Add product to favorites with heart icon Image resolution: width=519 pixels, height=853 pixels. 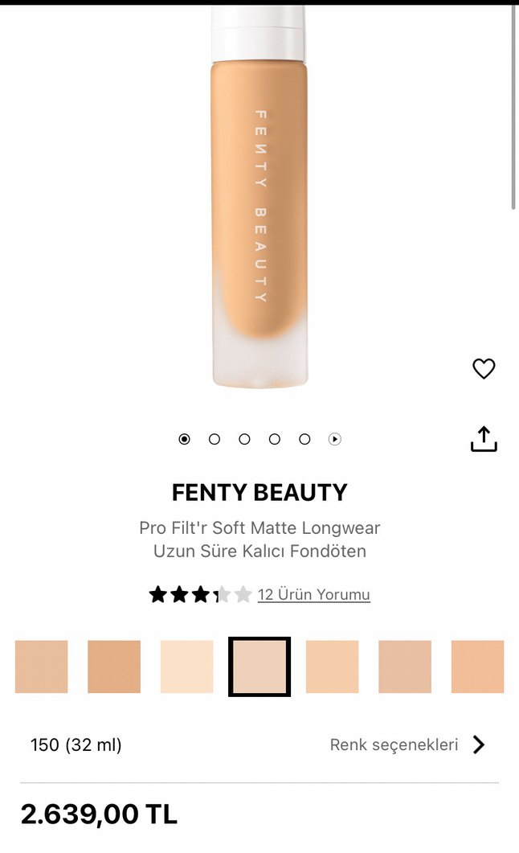tap(483, 369)
